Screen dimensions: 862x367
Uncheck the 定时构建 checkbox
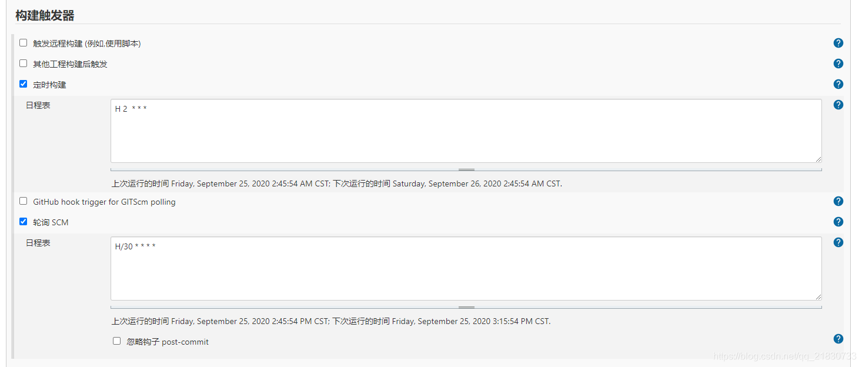coord(24,84)
